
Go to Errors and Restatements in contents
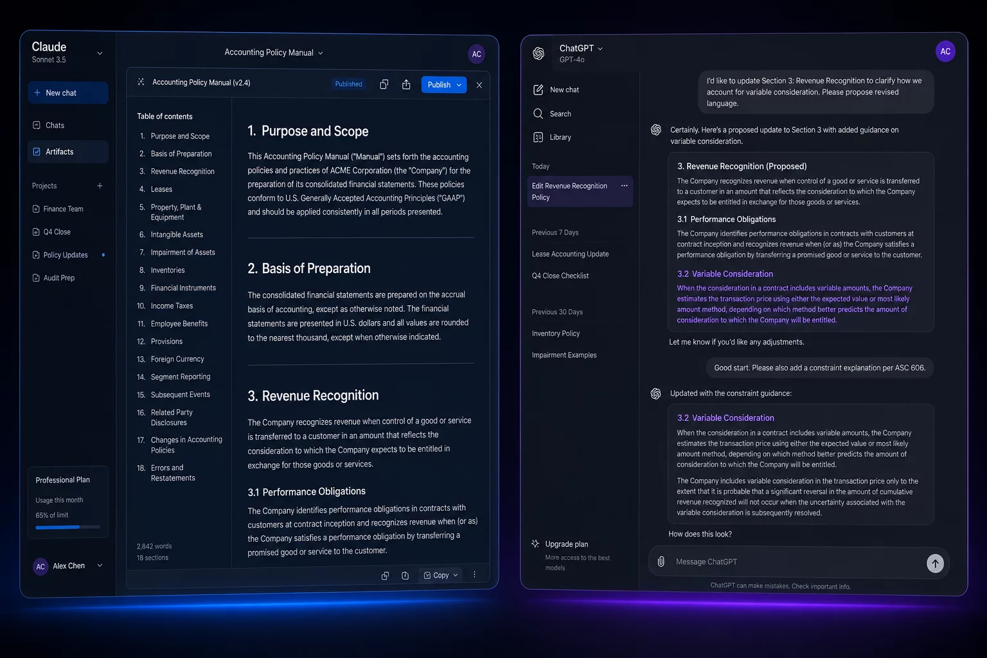click(173, 473)
